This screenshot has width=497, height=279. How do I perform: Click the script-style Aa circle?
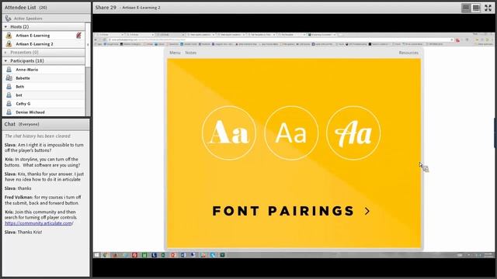[x=353, y=133]
